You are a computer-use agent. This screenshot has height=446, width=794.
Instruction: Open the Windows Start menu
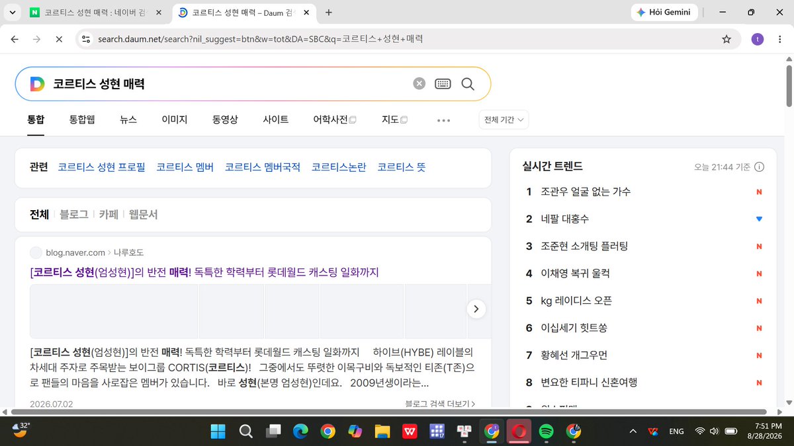218,431
